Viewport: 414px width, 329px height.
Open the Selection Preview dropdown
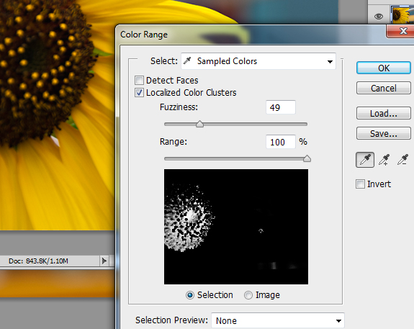[x=278, y=320]
